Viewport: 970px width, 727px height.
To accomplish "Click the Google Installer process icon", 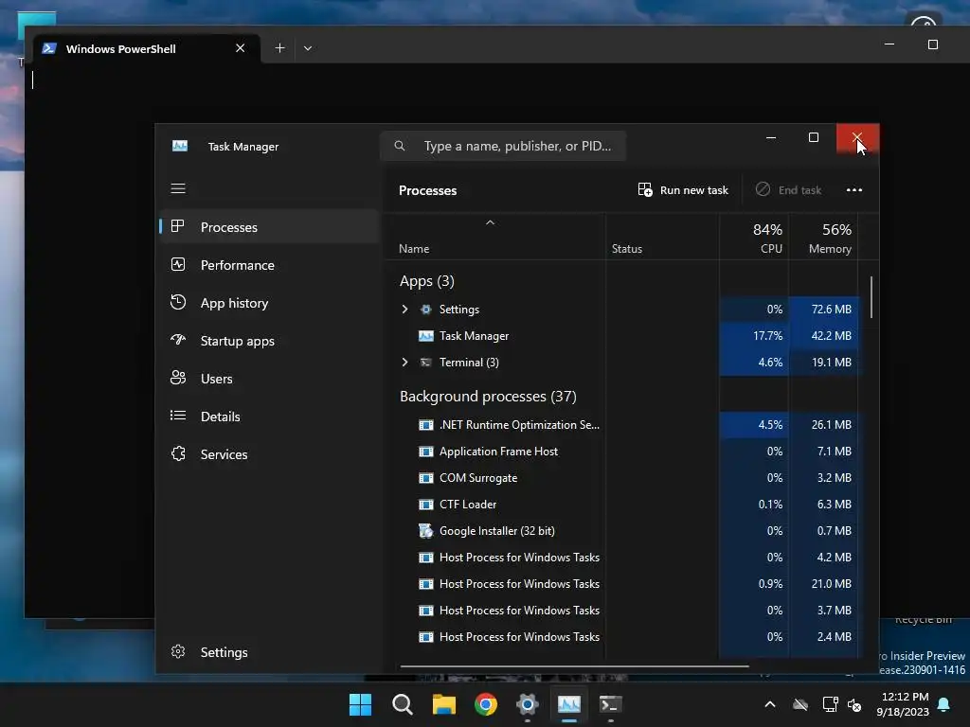I will [x=425, y=530].
